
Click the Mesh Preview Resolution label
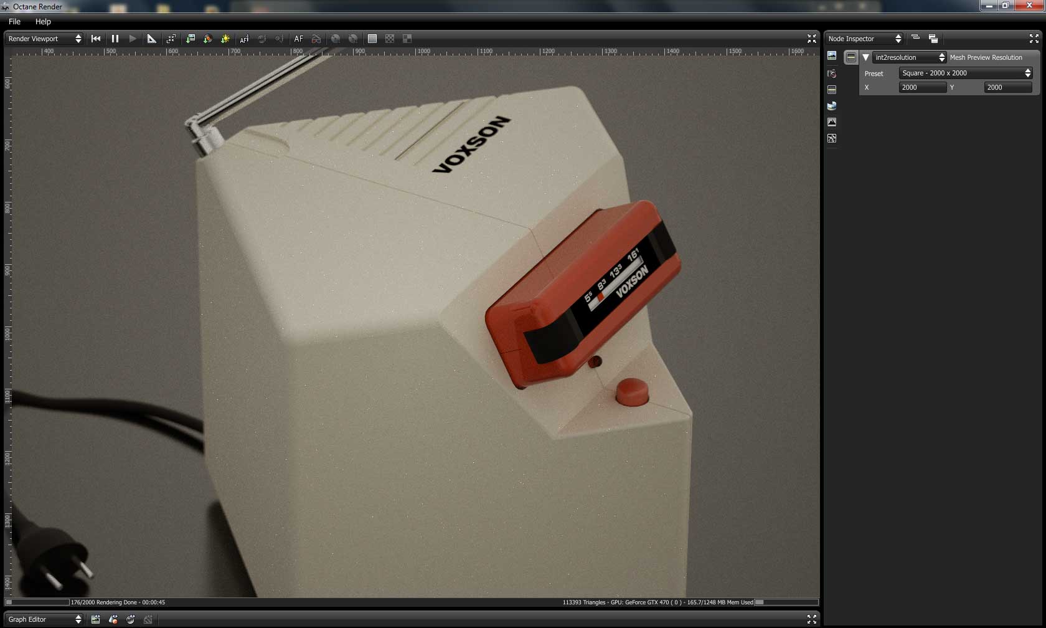coord(986,57)
